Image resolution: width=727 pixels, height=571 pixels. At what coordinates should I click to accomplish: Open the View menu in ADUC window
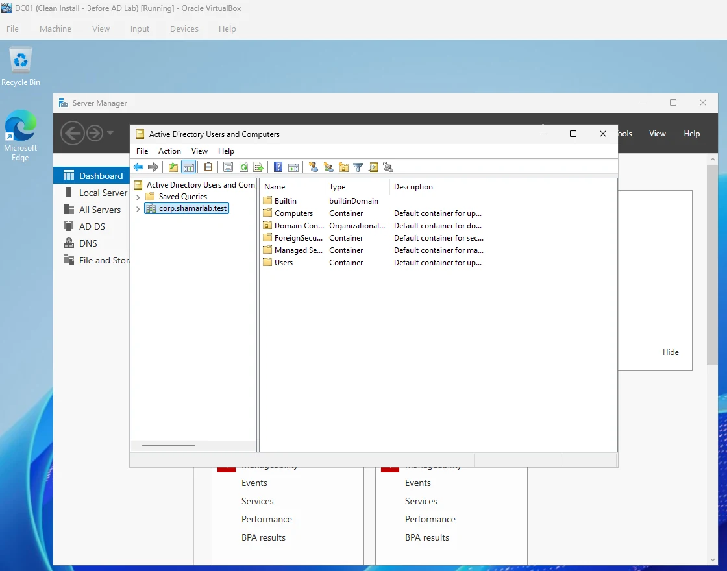tap(199, 151)
